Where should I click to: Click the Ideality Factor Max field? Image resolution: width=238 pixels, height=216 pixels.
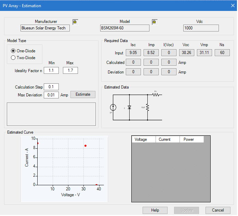70,70
